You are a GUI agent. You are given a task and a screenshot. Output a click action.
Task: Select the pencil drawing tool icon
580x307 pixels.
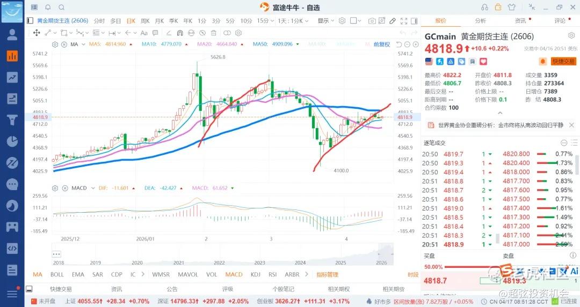tap(393, 21)
